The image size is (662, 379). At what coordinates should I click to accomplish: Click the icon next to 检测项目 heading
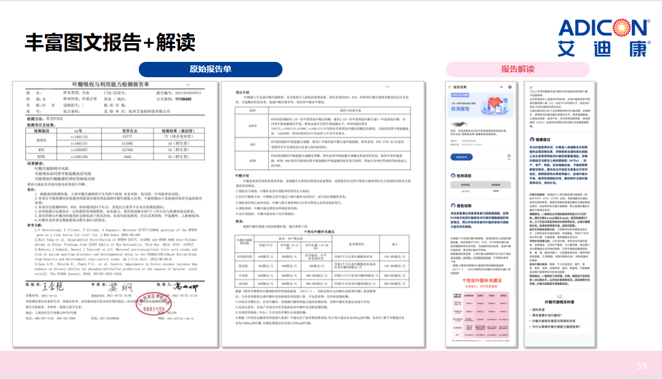point(452,176)
